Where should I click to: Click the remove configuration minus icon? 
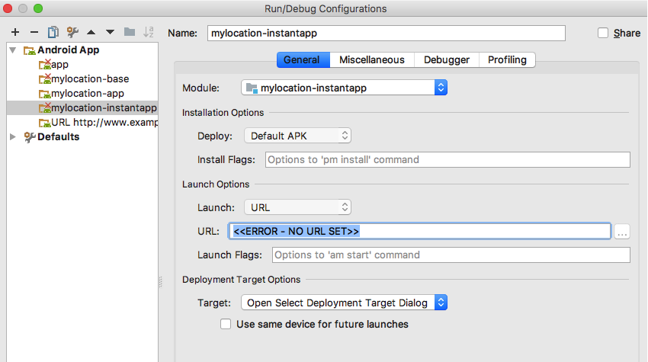(34, 32)
